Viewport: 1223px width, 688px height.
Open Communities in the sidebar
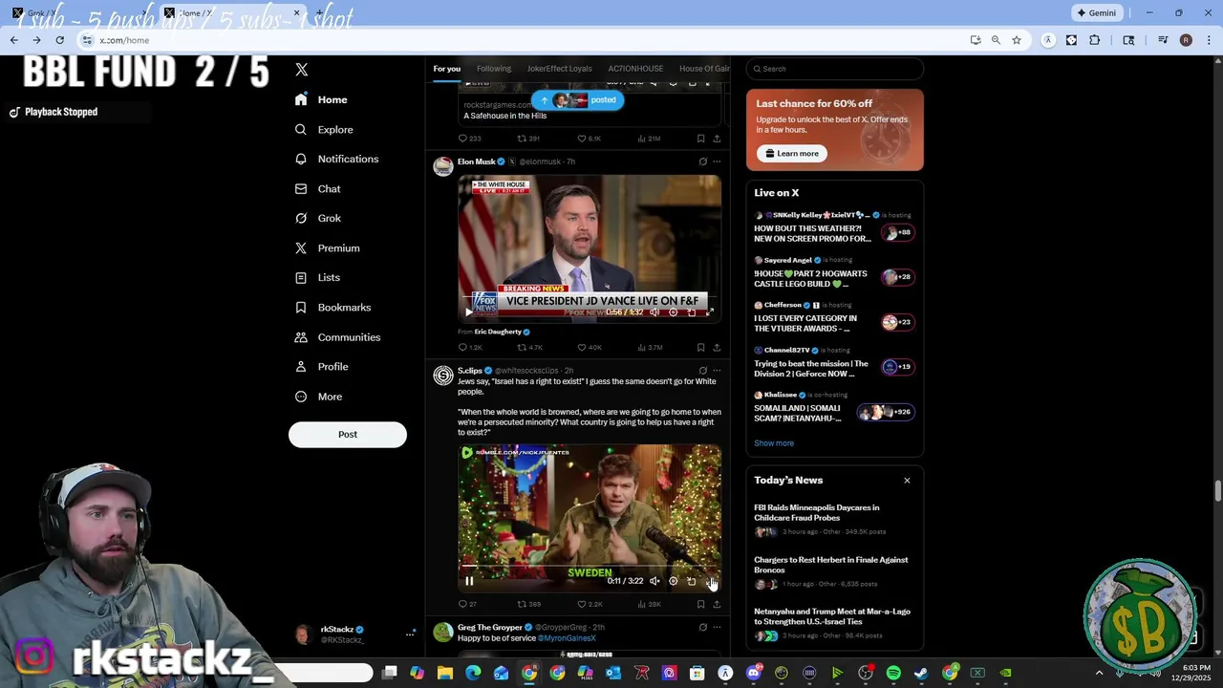pyautogui.click(x=337, y=337)
